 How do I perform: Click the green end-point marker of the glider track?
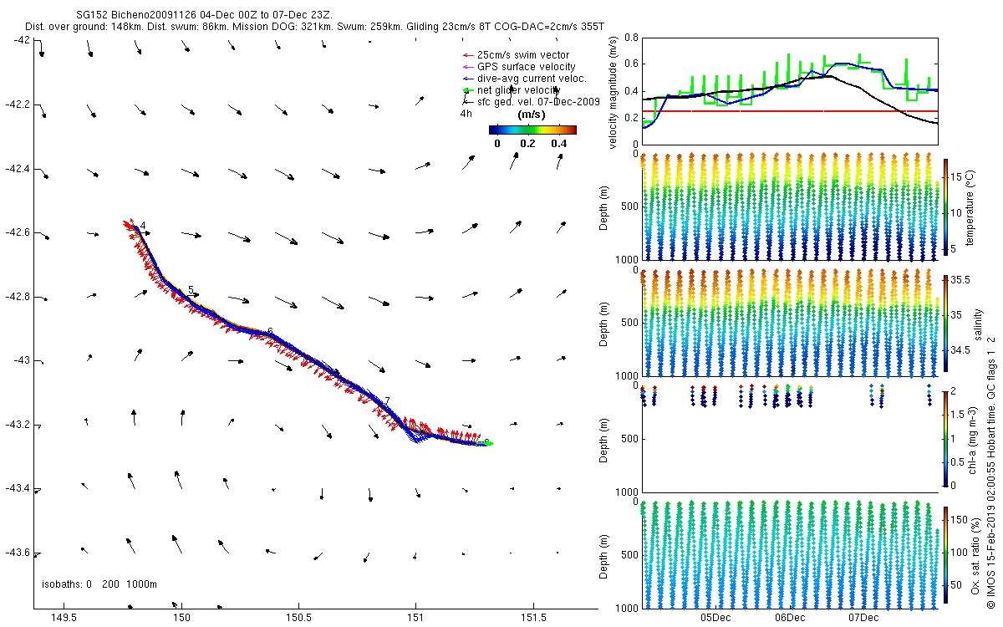click(488, 444)
